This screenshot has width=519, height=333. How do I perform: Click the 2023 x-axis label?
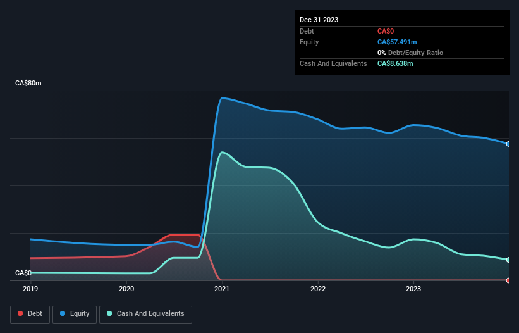(x=413, y=289)
